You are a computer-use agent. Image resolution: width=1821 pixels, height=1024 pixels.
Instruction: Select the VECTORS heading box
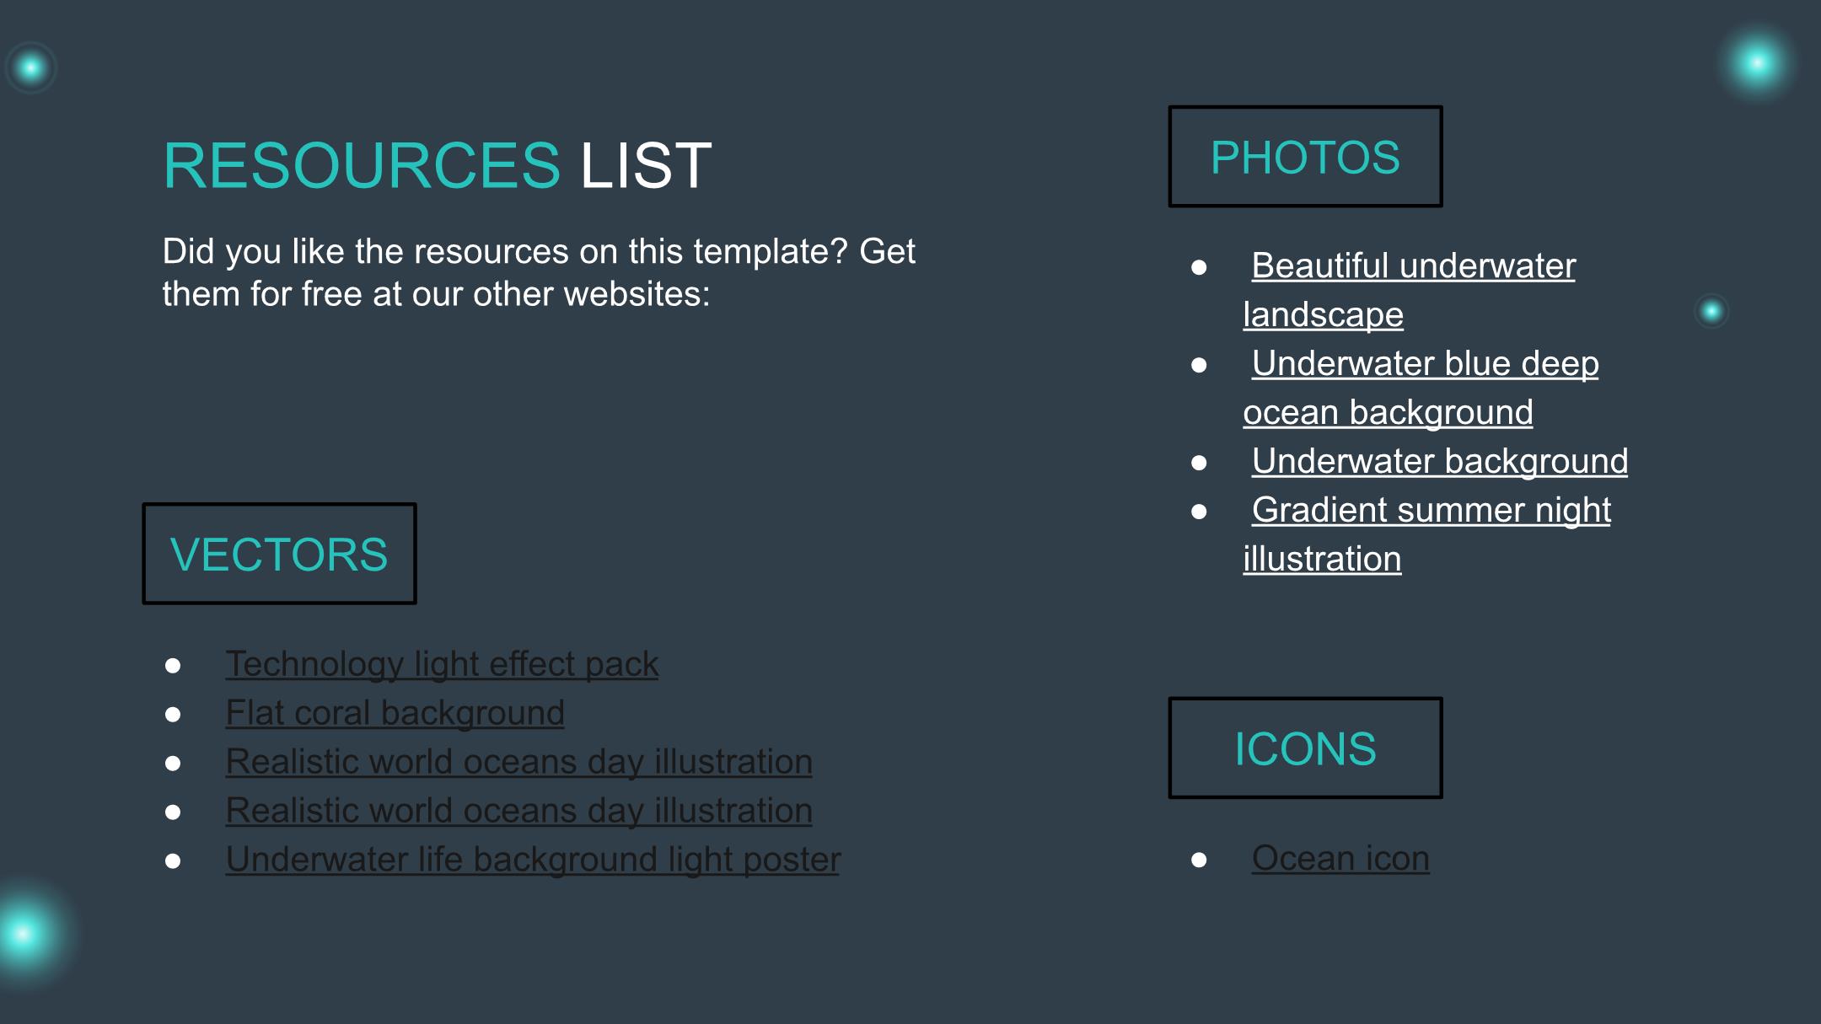coord(279,554)
